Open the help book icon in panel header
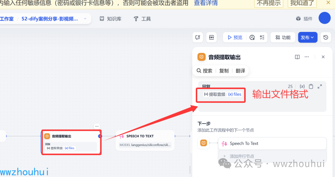The height and width of the screenshot is (177, 335). point(297,57)
